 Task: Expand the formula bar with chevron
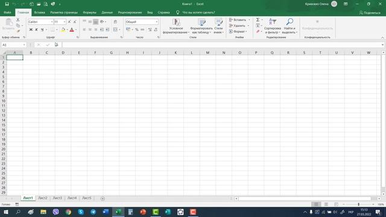[x=382, y=45]
